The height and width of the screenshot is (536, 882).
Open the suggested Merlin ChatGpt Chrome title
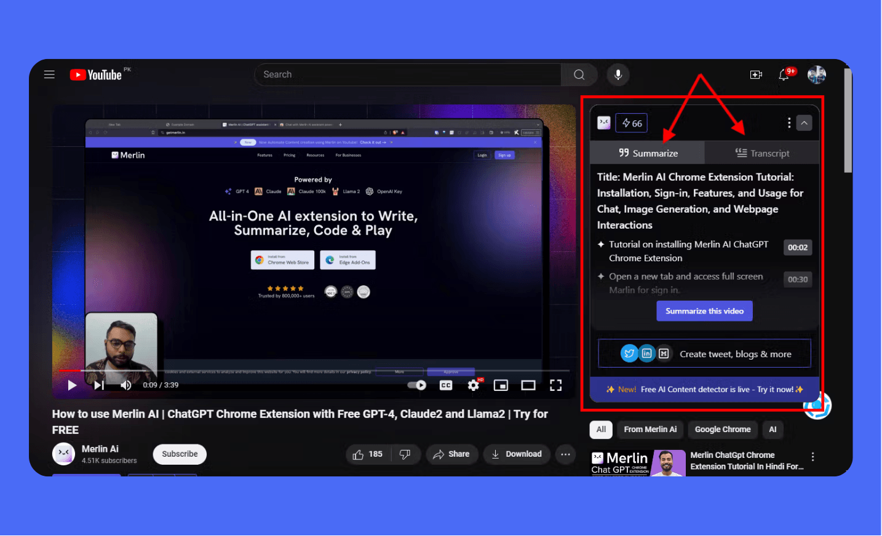(747, 461)
